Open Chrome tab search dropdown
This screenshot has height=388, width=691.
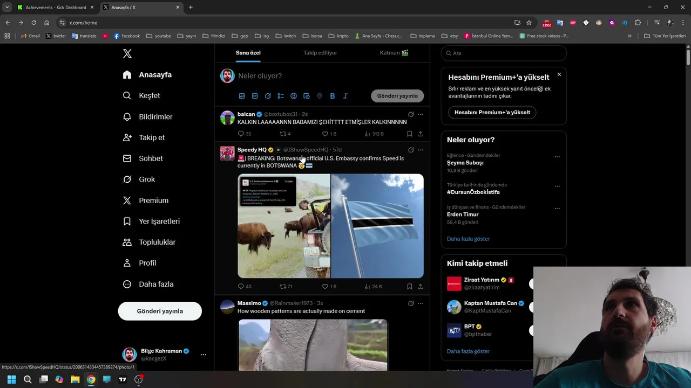(7, 7)
